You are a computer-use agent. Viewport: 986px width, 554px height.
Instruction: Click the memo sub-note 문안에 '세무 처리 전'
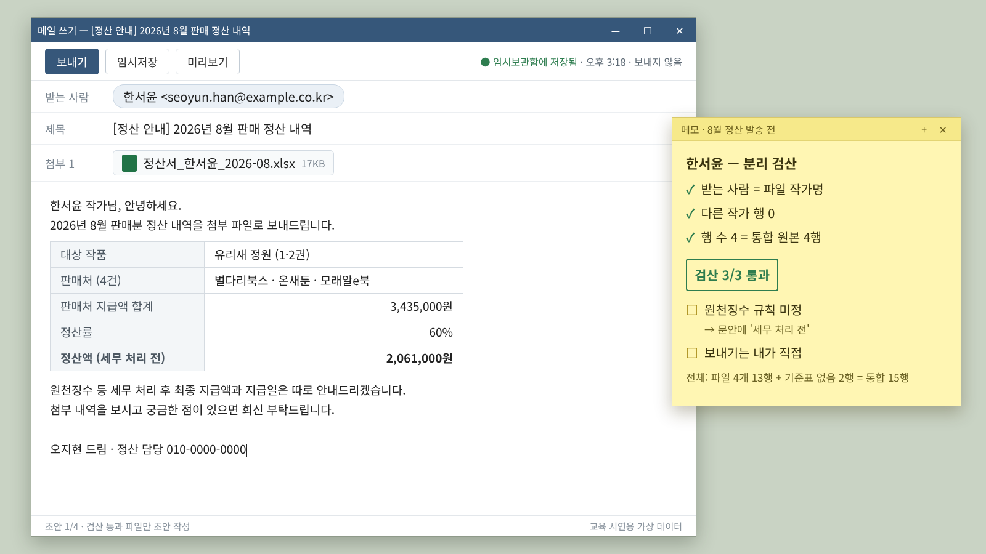click(x=764, y=329)
